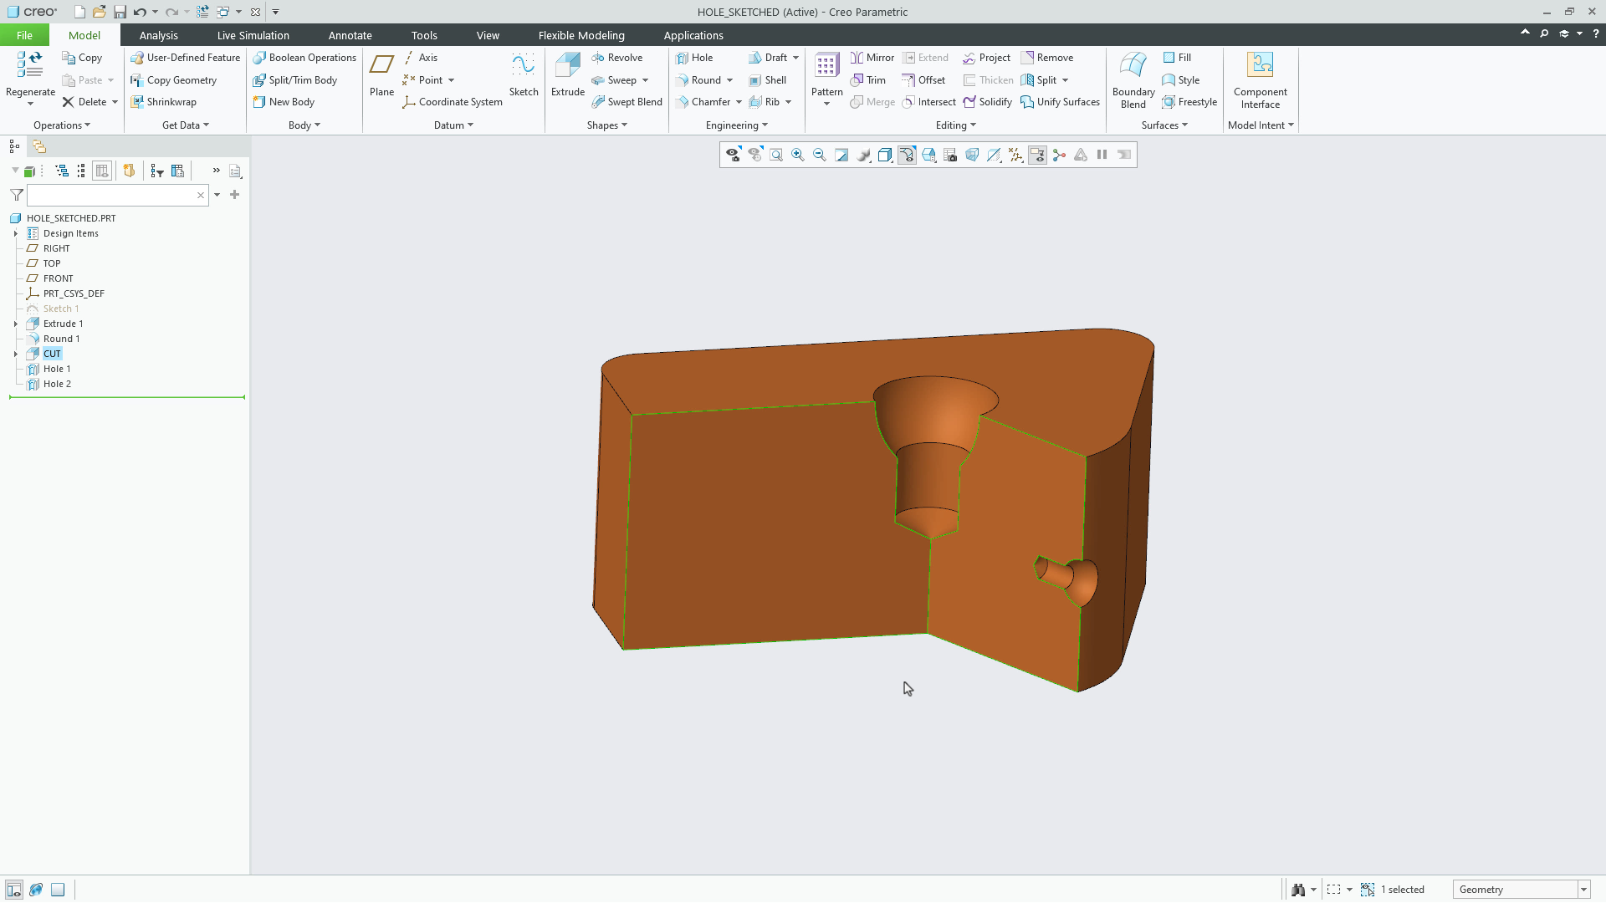
Task: Switch to the Annotate tab
Action: [350, 35]
